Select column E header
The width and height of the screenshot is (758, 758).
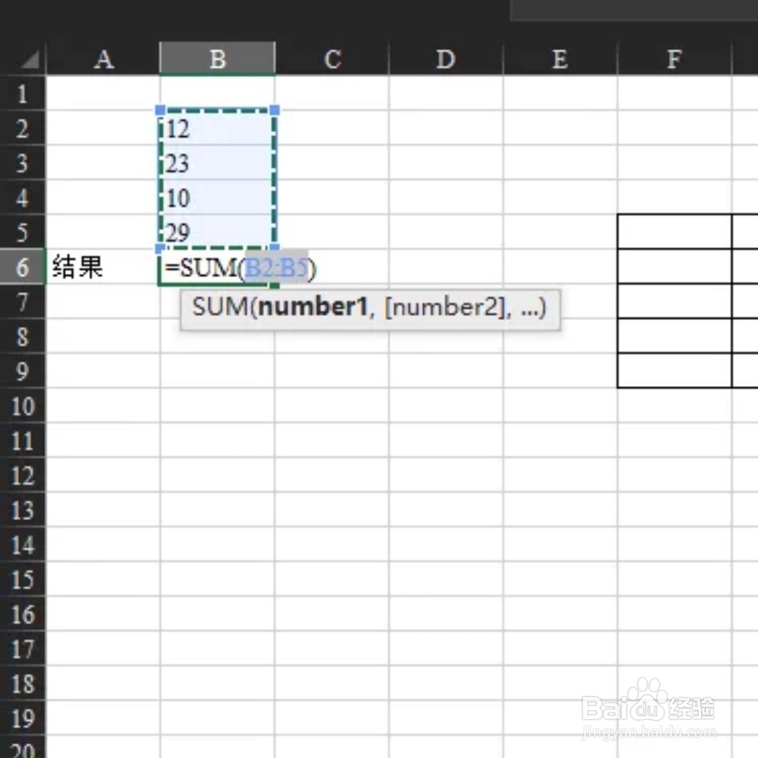560,58
